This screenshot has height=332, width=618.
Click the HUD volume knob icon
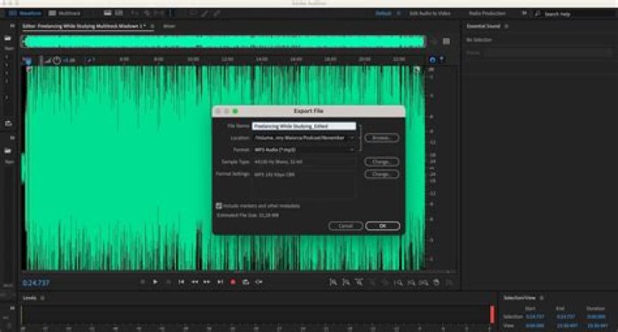click(x=57, y=60)
